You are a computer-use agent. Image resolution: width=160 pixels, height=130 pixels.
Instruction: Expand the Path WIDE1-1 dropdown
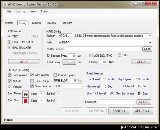pyautogui.click(x=150, y=42)
